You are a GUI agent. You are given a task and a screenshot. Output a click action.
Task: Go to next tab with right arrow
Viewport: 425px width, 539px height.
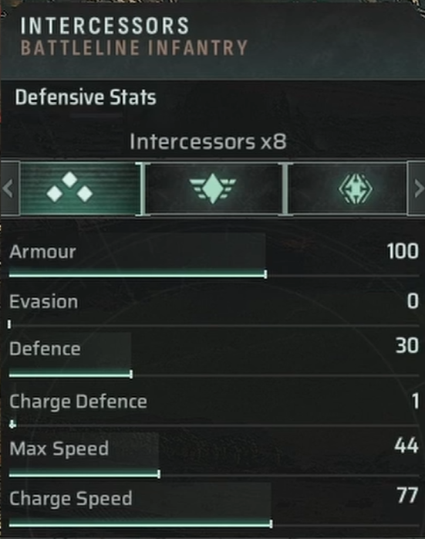(417, 188)
